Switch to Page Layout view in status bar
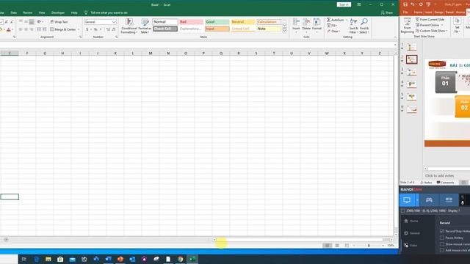 337,246
